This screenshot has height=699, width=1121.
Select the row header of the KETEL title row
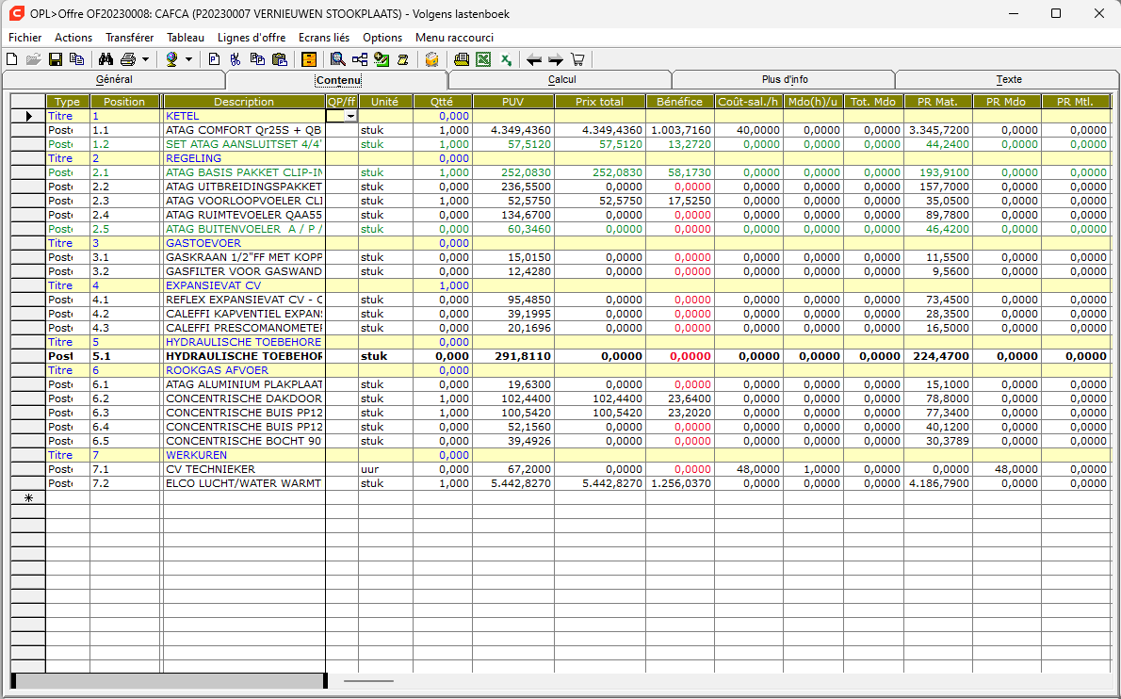pos(28,116)
